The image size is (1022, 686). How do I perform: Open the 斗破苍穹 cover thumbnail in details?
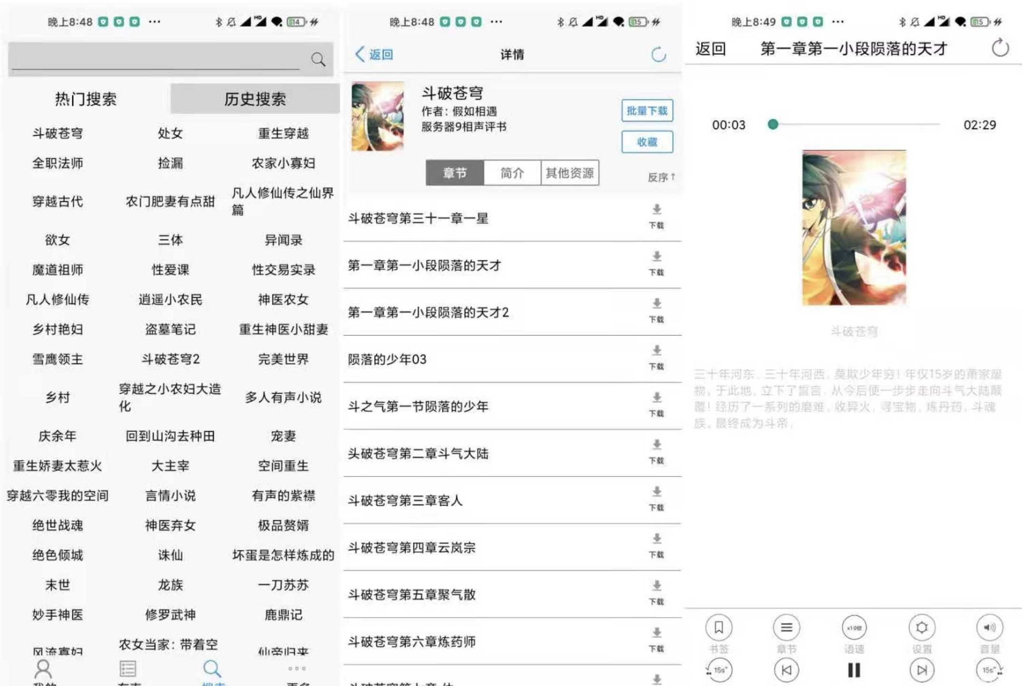[377, 116]
